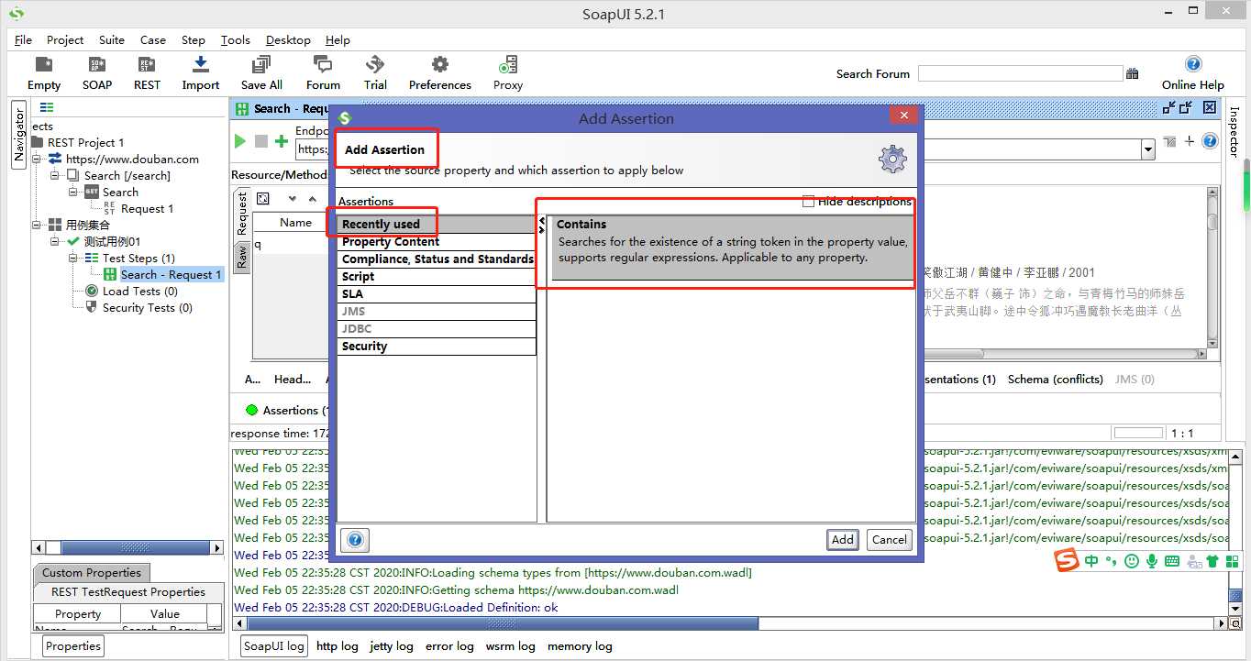Switch to the http log tab

[338, 646]
